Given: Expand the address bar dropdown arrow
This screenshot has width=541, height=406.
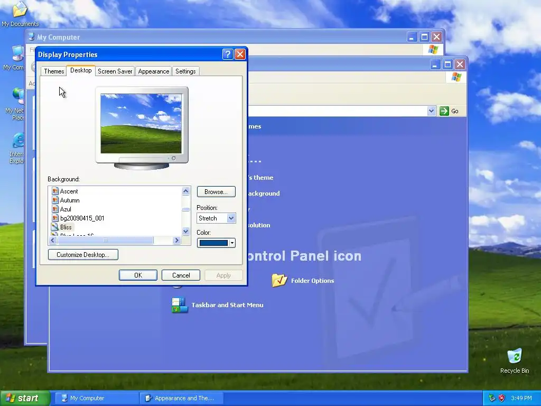Looking at the screenshot, I should point(431,111).
